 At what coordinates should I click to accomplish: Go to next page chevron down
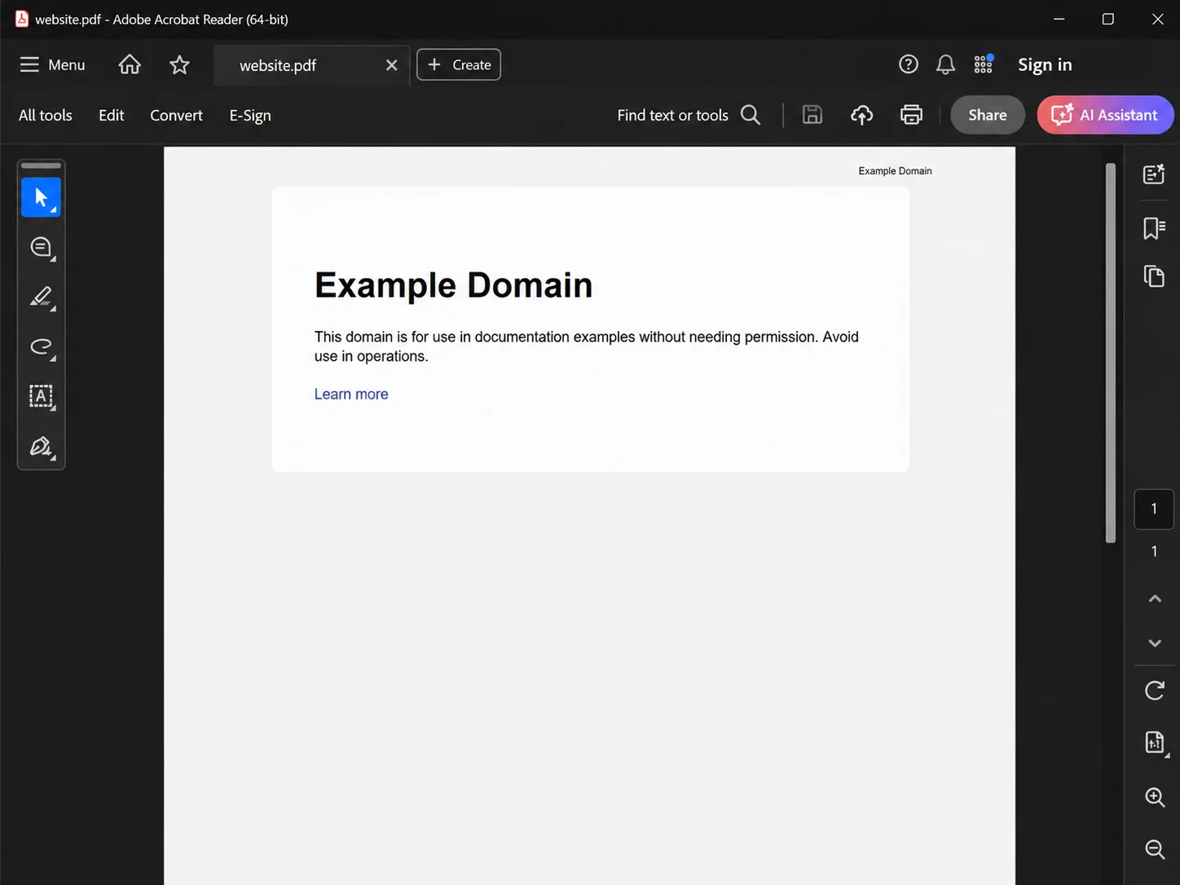pyautogui.click(x=1155, y=643)
